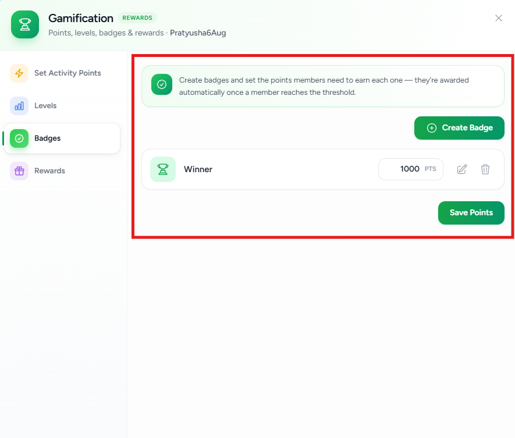515x438 pixels.
Task: Go to the Rewards section
Action: [x=62, y=171]
